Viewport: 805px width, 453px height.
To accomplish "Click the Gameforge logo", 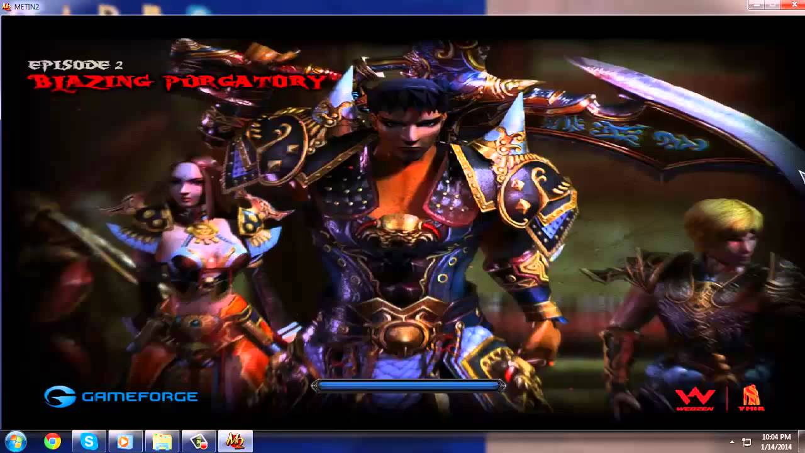I will pyautogui.click(x=121, y=396).
